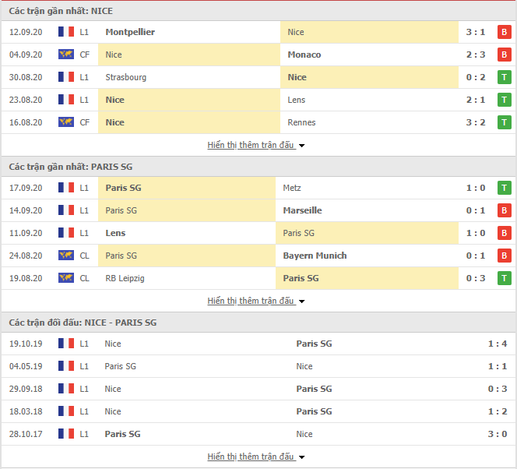517x469 pixels.
Task: Click the Các trận gần nhất: NICE header
Action: tap(61, 11)
